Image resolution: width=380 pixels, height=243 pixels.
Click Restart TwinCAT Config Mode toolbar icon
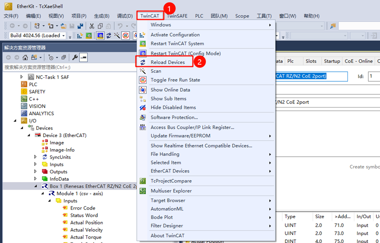click(100, 36)
